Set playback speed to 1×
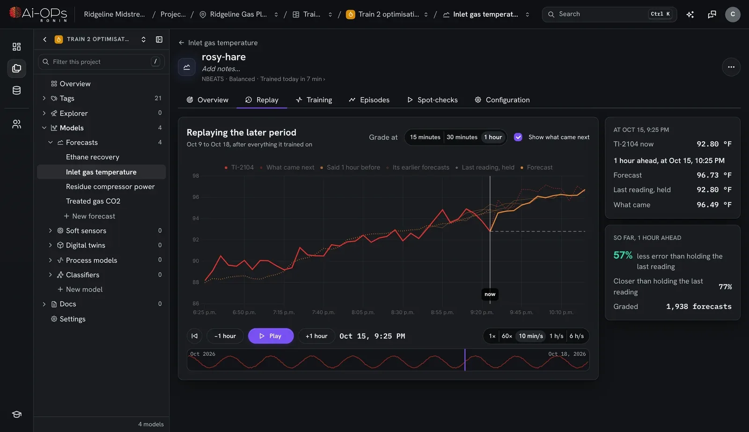Viewport: 749px width, 432px height. click(492, 336)
